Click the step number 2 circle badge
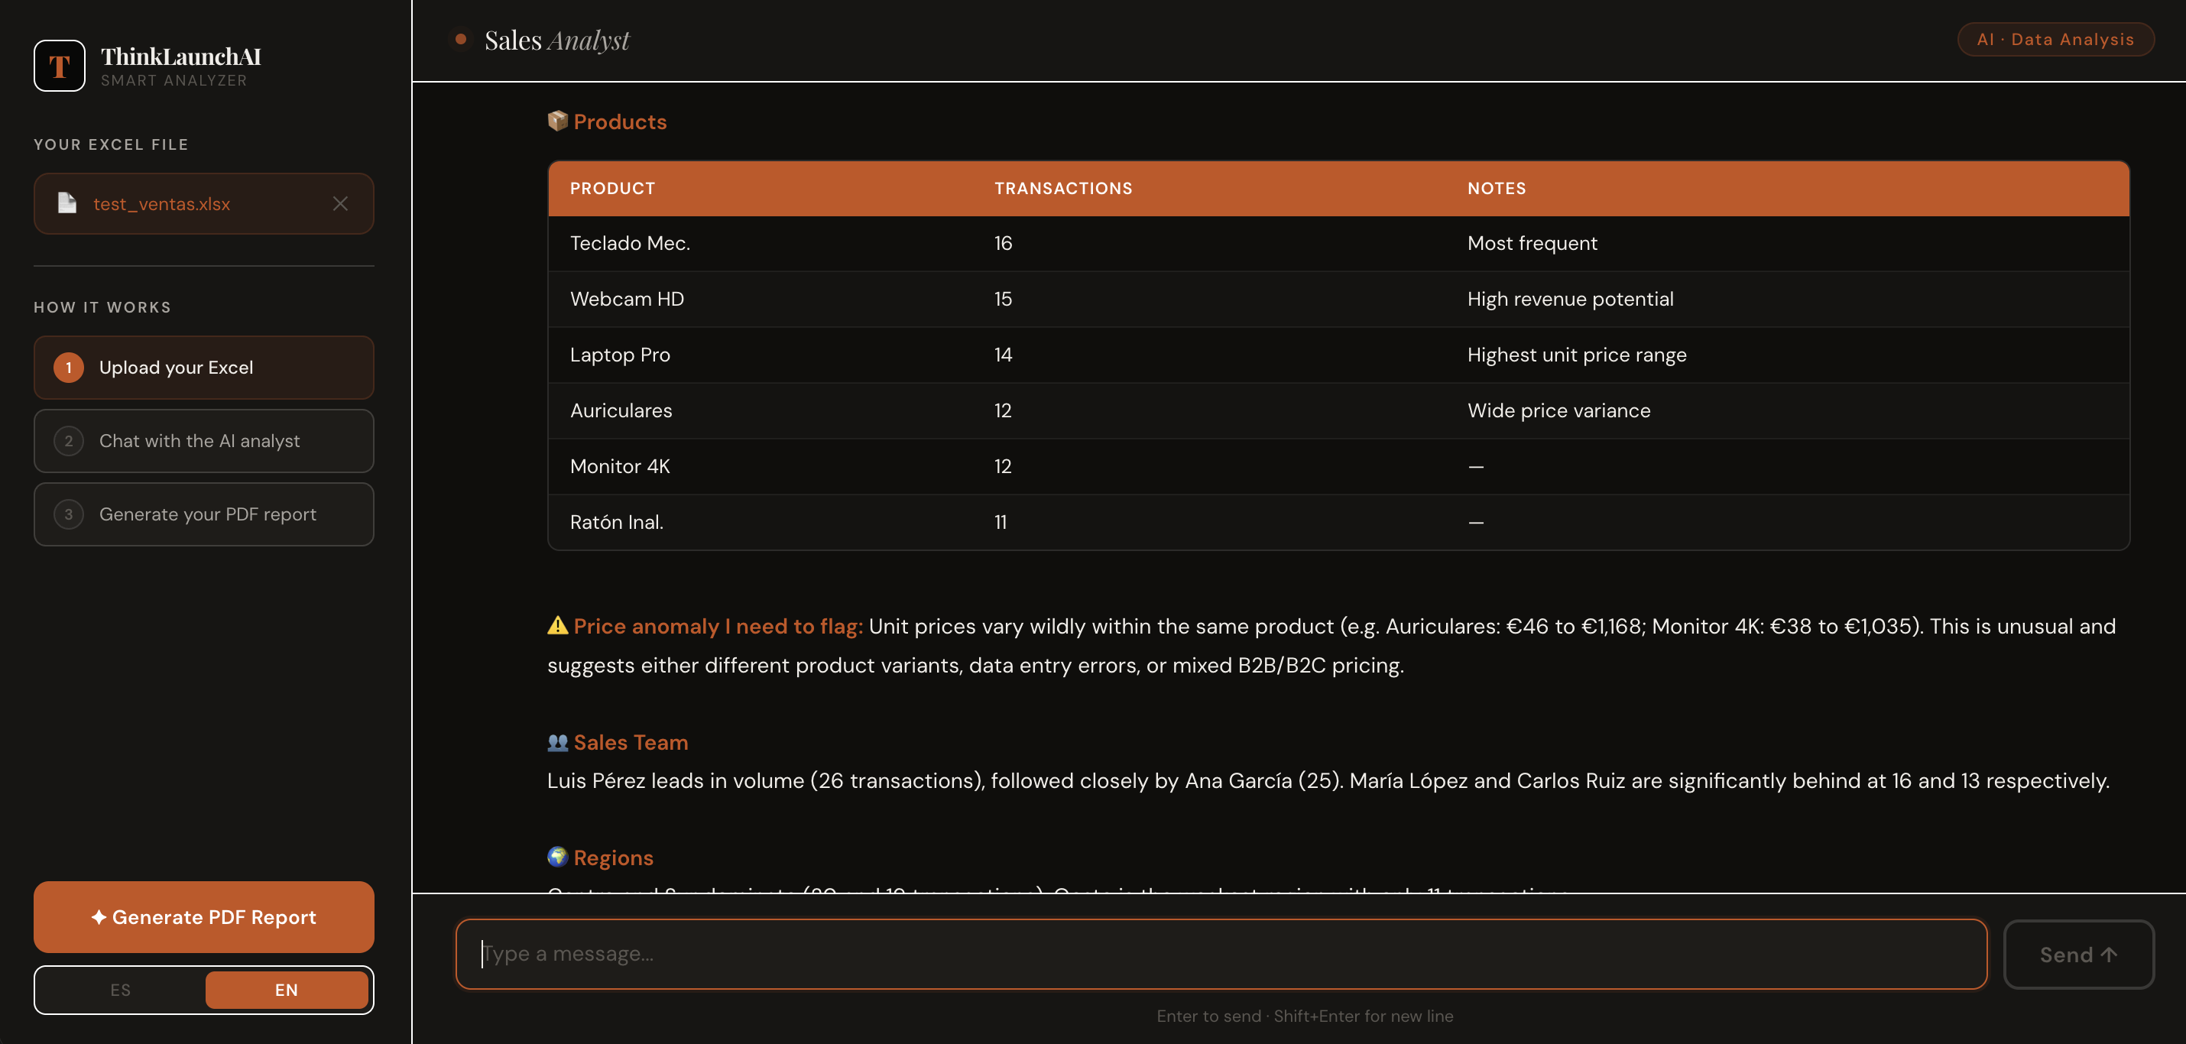 [x=69, y=440]
